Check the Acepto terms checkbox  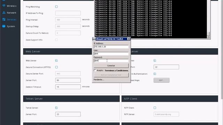(95, 70)
